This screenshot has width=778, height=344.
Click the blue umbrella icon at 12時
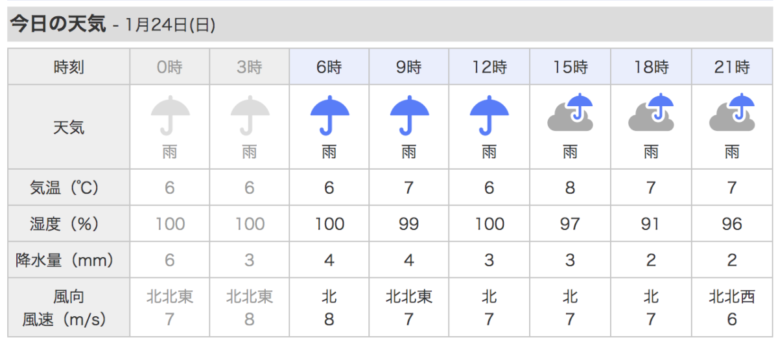(x=489, y=115)
